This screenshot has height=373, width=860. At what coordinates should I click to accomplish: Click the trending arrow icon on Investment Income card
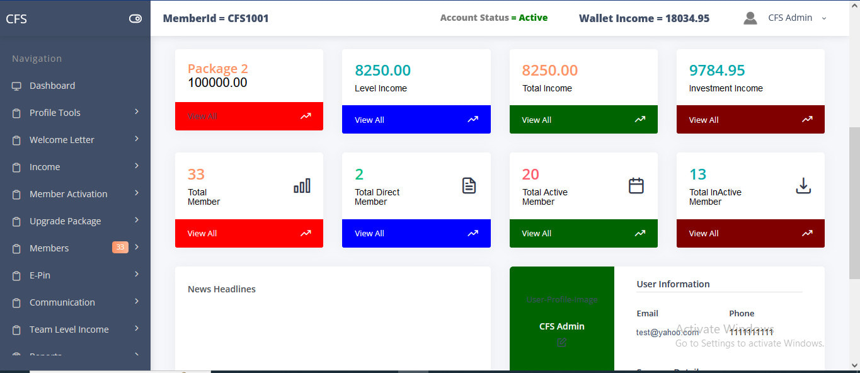[x=807, y=120]
